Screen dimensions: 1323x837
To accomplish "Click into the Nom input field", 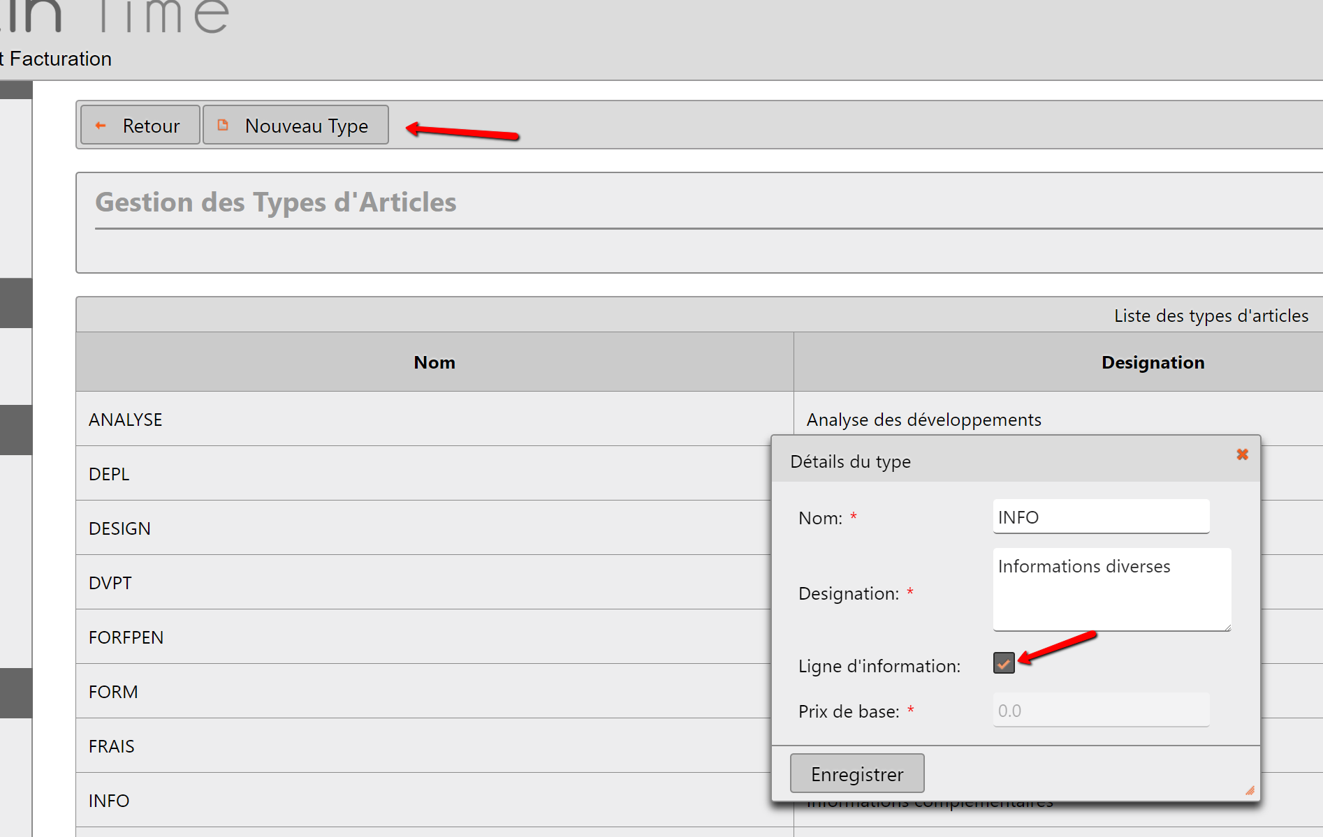I will click(x=1100, y=517).
